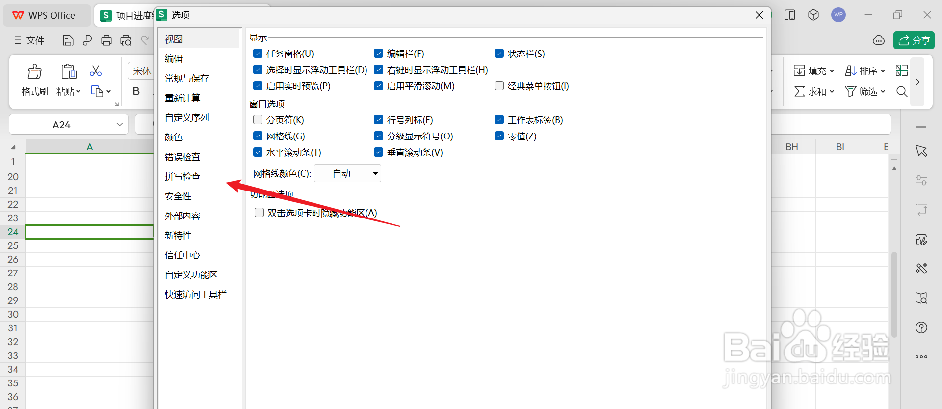This screenshot has height=409, width=942.
Task: Select 编辑 in options sidebar
Action: pos(199,58)
